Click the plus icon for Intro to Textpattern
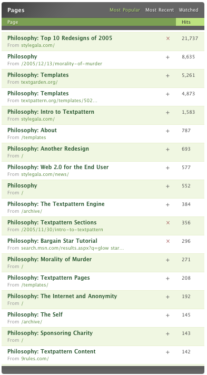This screenshot has height=375, width=207. click(x=167, y=112)
